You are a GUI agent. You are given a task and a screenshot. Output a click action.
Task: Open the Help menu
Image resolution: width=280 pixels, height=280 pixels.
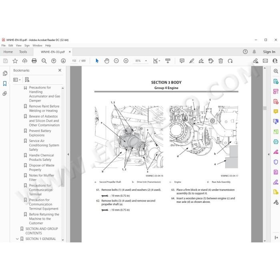click(48, 46)
